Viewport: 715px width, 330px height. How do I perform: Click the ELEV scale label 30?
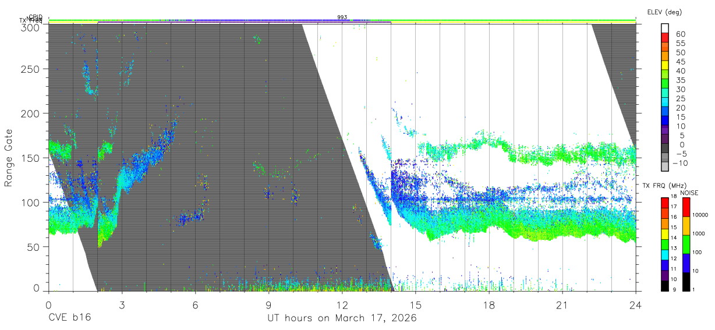680,89
